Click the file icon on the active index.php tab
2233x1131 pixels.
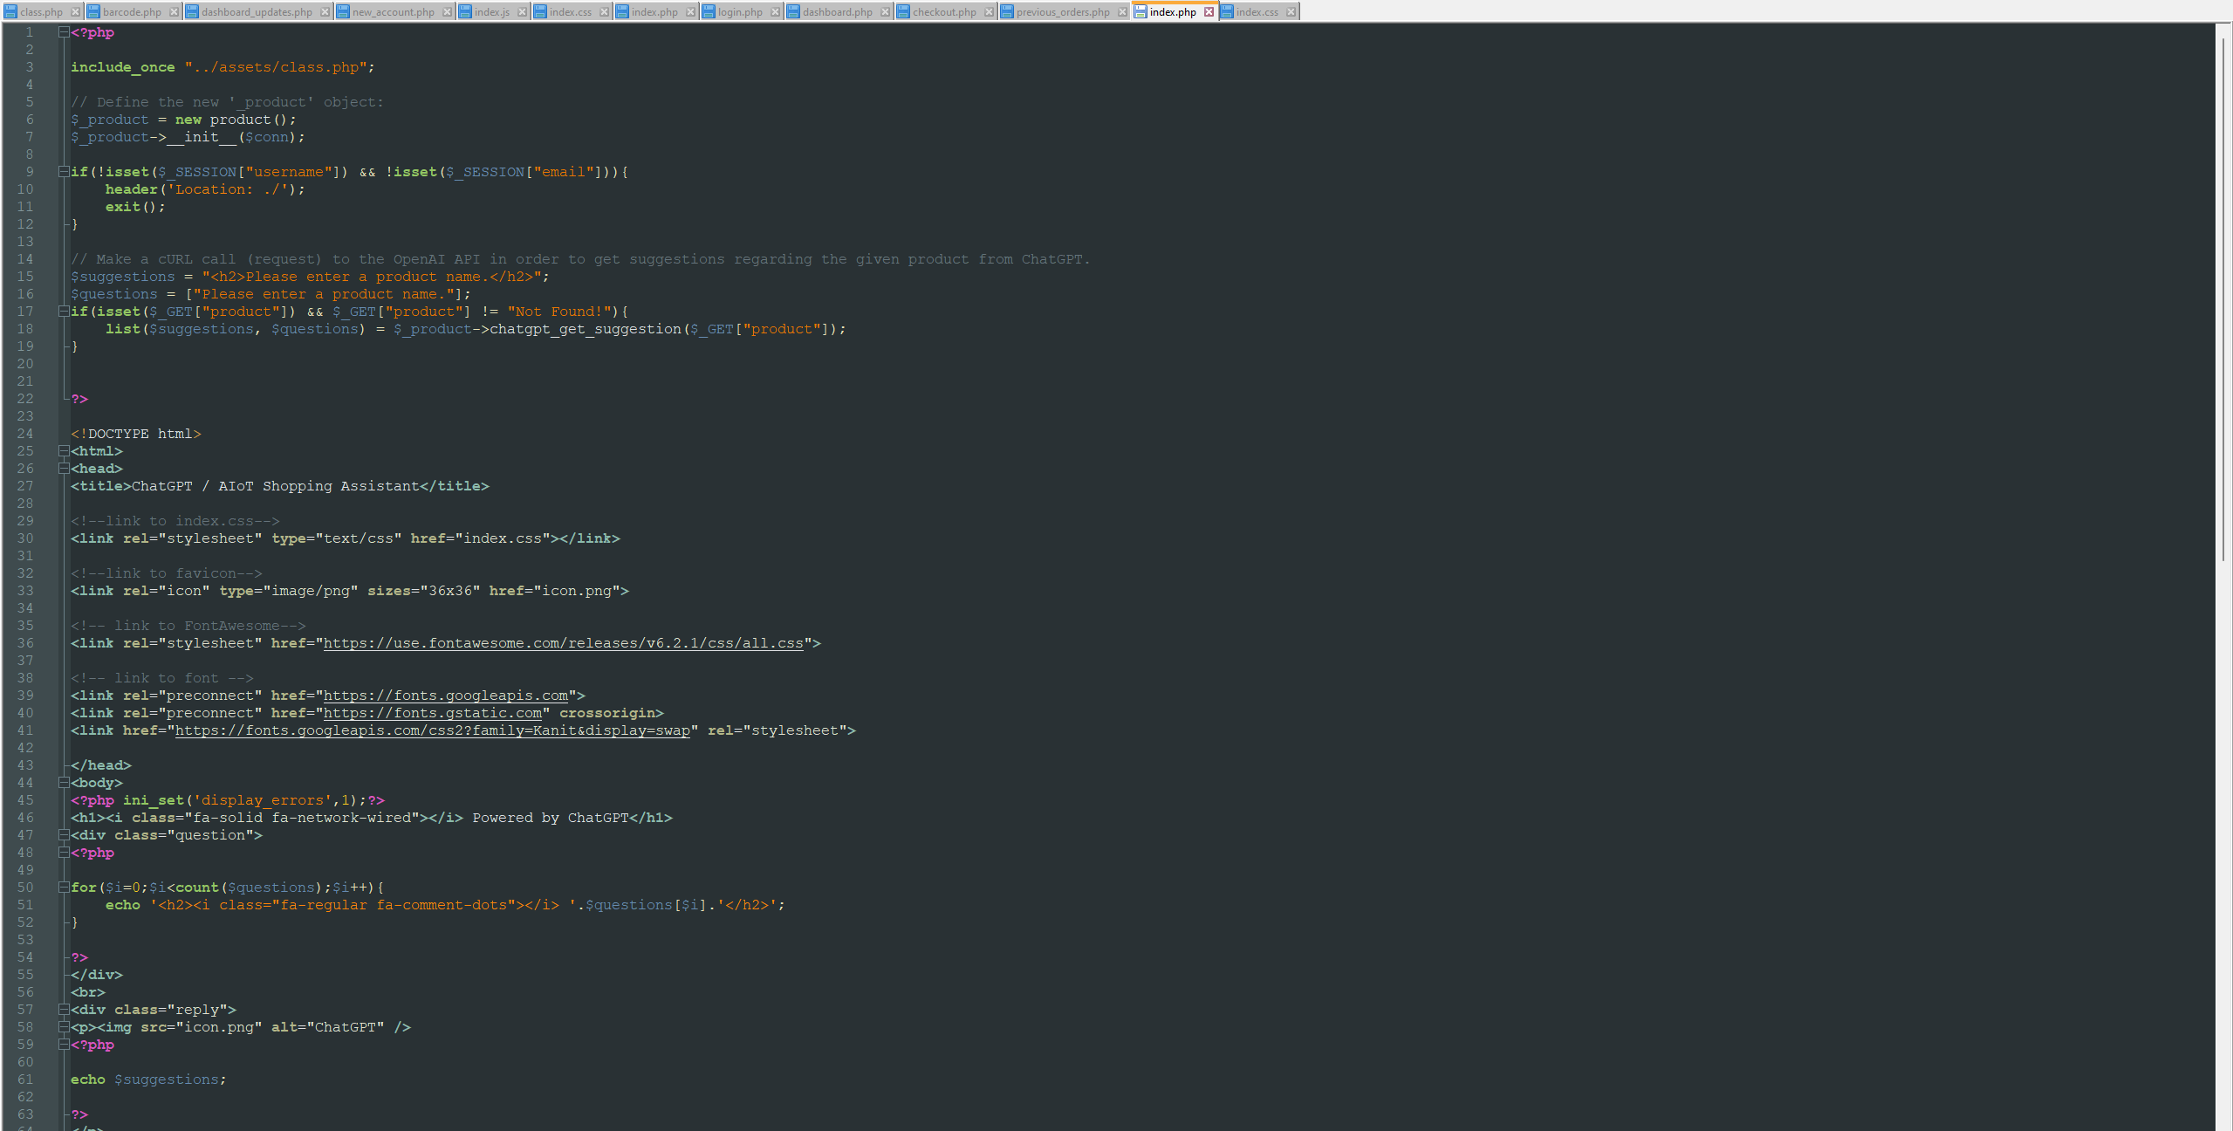tap(1141, 11)
